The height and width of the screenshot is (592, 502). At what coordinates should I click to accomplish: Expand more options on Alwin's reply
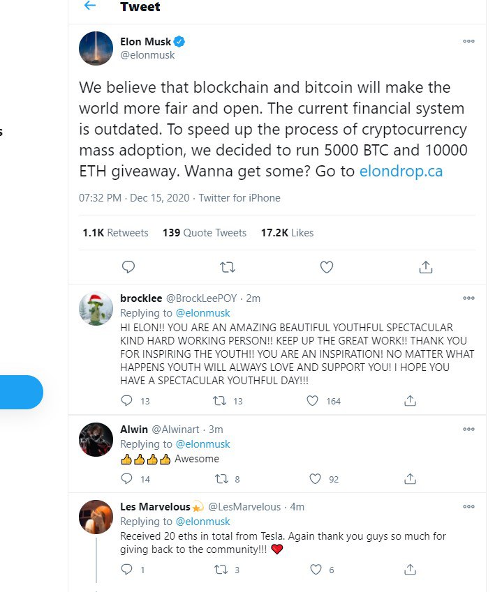click(x=468, y=430)
